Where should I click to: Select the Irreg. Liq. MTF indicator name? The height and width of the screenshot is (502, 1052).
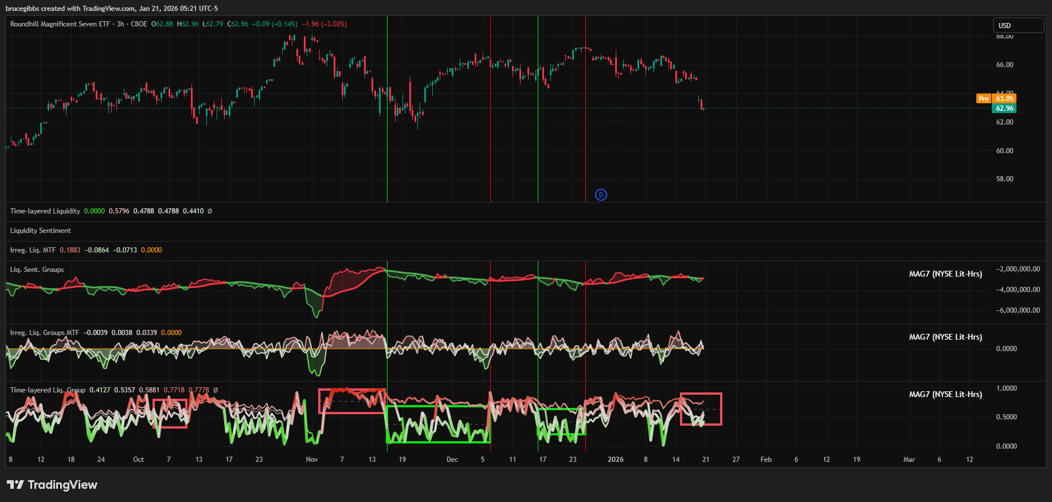(33, 250)
